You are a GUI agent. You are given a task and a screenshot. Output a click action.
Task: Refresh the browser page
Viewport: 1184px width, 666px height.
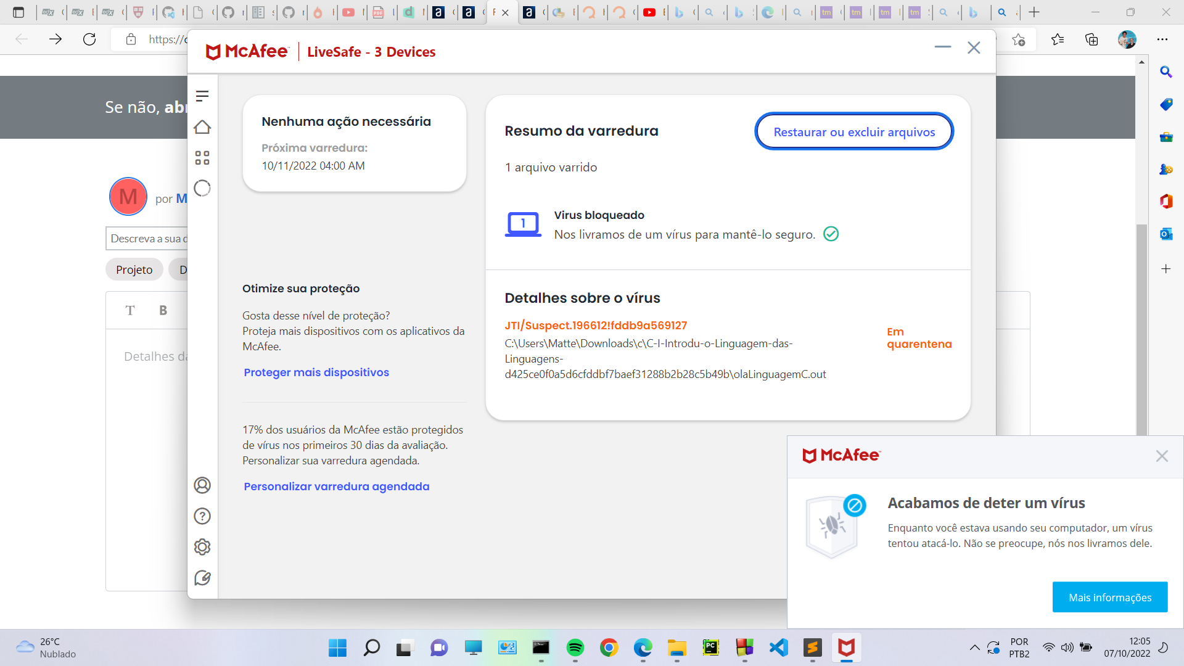(x=89, y=39)
